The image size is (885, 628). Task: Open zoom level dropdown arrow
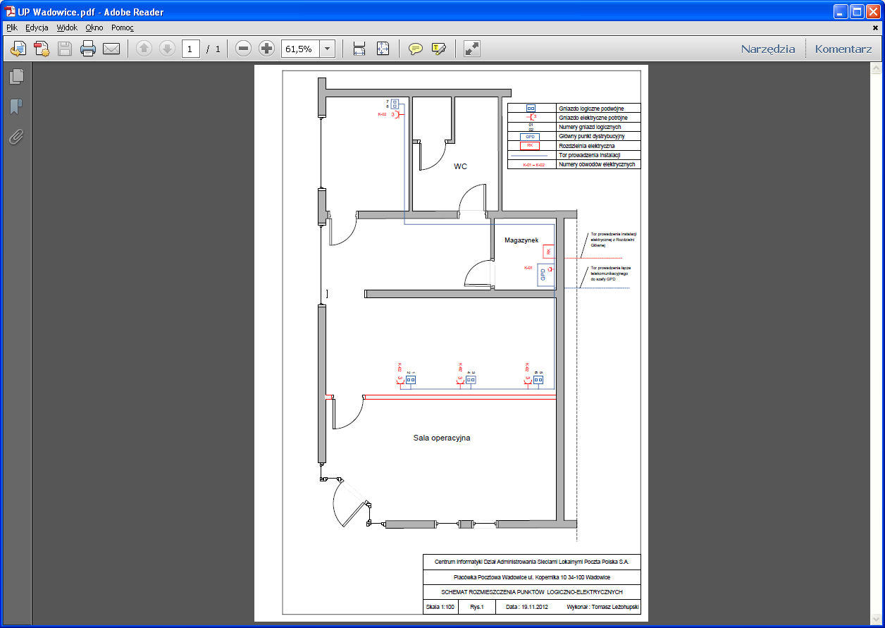tap(328, 49)
